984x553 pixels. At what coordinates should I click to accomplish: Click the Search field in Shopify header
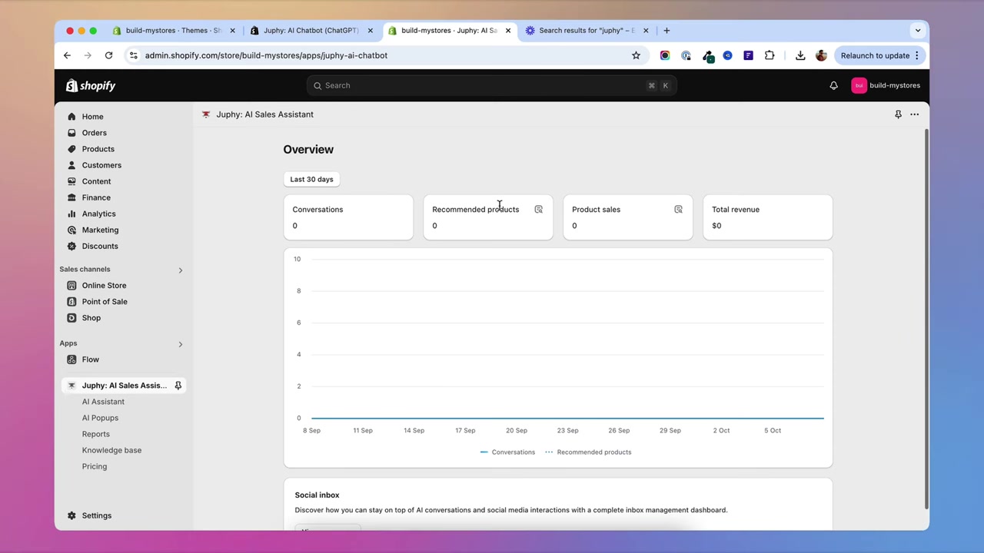491,85
